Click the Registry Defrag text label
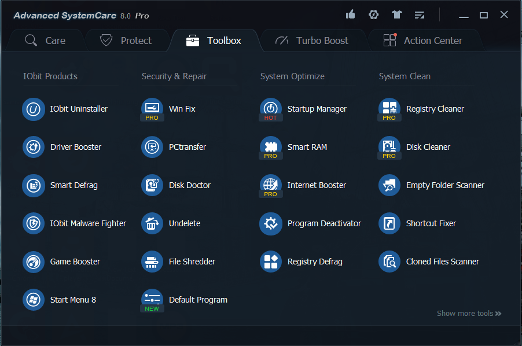Screen dimensions: 522x346 (315, 262)
